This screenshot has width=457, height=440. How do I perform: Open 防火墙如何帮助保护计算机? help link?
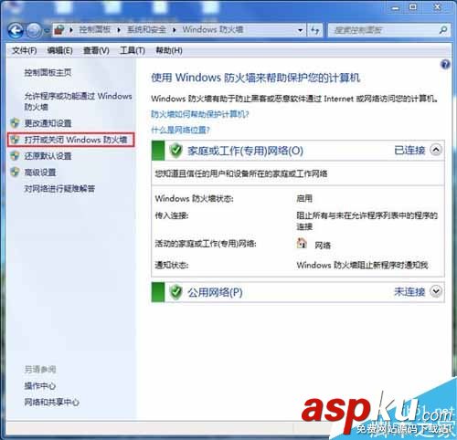200,114
